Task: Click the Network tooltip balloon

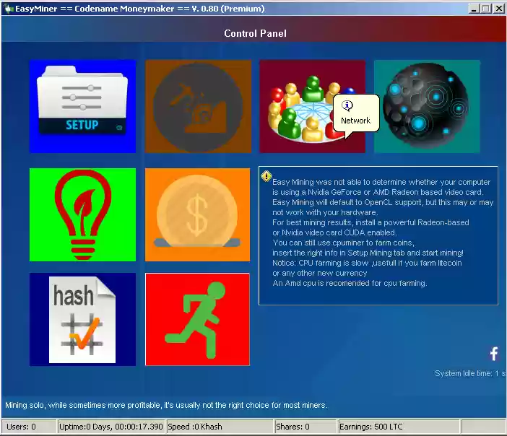Action: click(x=356, y=113)
